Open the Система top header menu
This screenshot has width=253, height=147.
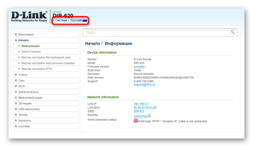(x=61, y=20)
